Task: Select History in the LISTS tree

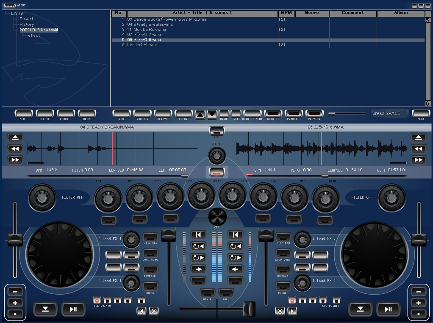Action: tap(27, 24)
